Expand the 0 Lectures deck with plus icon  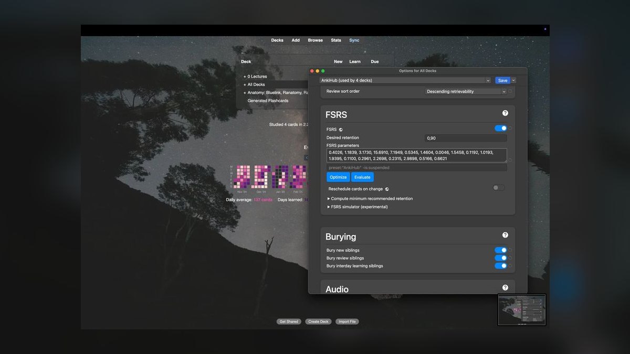click(x=245, y=77)
